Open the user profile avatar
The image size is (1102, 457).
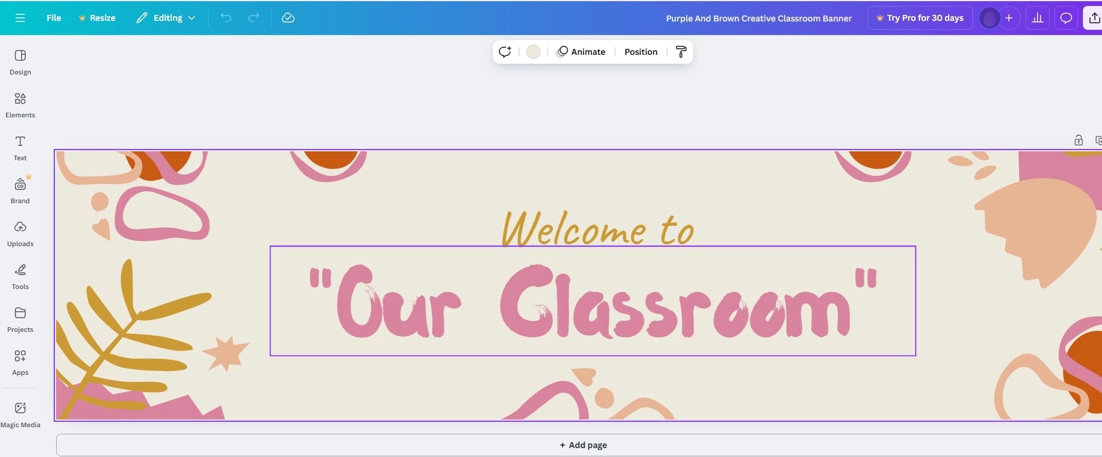tap(989, 18)
